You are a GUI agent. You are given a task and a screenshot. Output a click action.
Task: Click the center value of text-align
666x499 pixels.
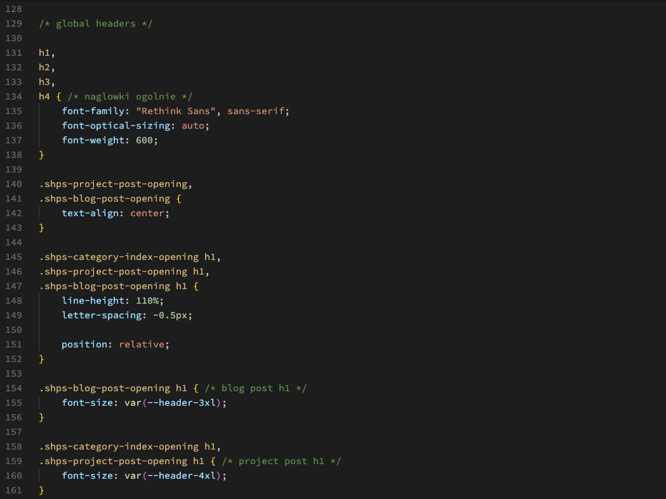(x=147, y=213)
